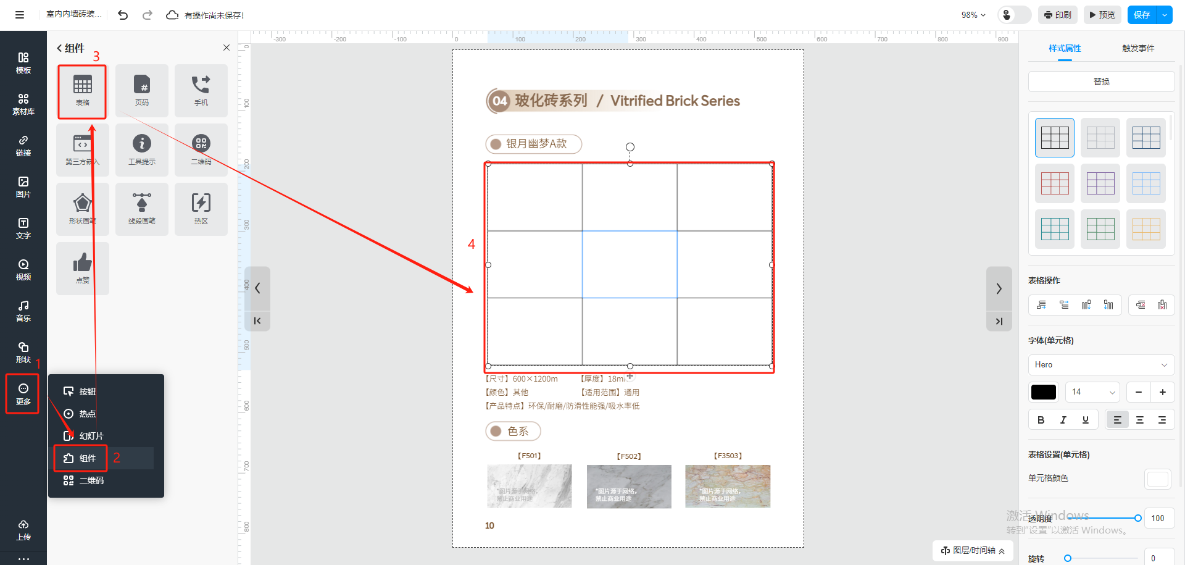This screenshot has height=565, width=1185.
Task: Switch to the 触发事件 tab
Action: [x=1137, y=48]
